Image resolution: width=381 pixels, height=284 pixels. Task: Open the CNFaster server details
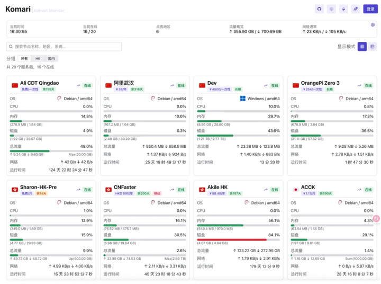click(124, 187)
